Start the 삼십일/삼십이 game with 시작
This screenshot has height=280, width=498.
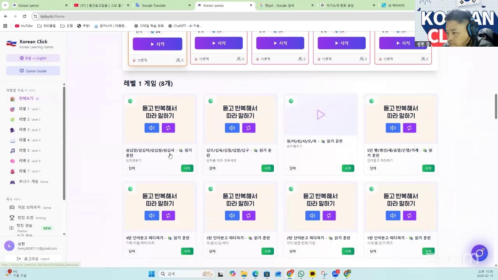pyautogui.click(x=187, y=168)
